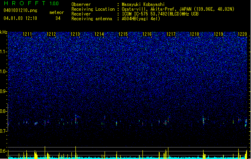Click time marker 1212
This screenshot has height=159, width=251.
click(x=51, y=34)
